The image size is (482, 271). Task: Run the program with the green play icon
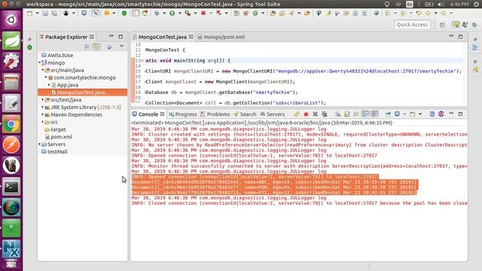(x=172, y=14)
